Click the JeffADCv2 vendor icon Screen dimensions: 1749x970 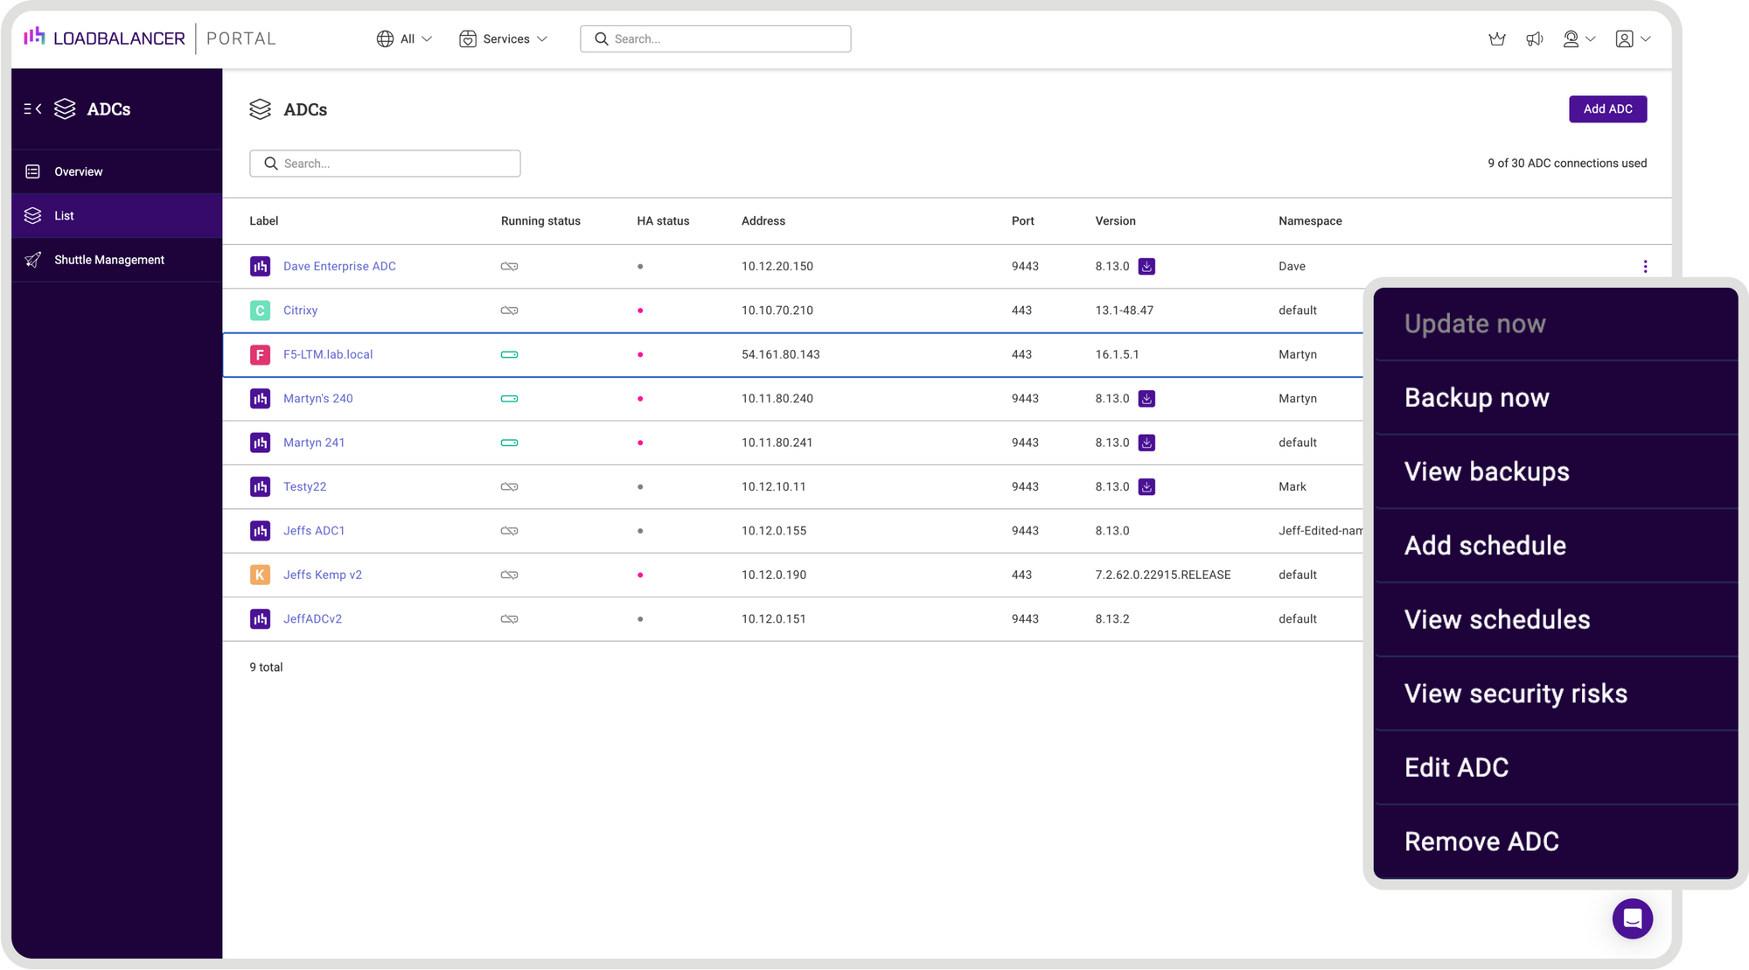[260, 618]
